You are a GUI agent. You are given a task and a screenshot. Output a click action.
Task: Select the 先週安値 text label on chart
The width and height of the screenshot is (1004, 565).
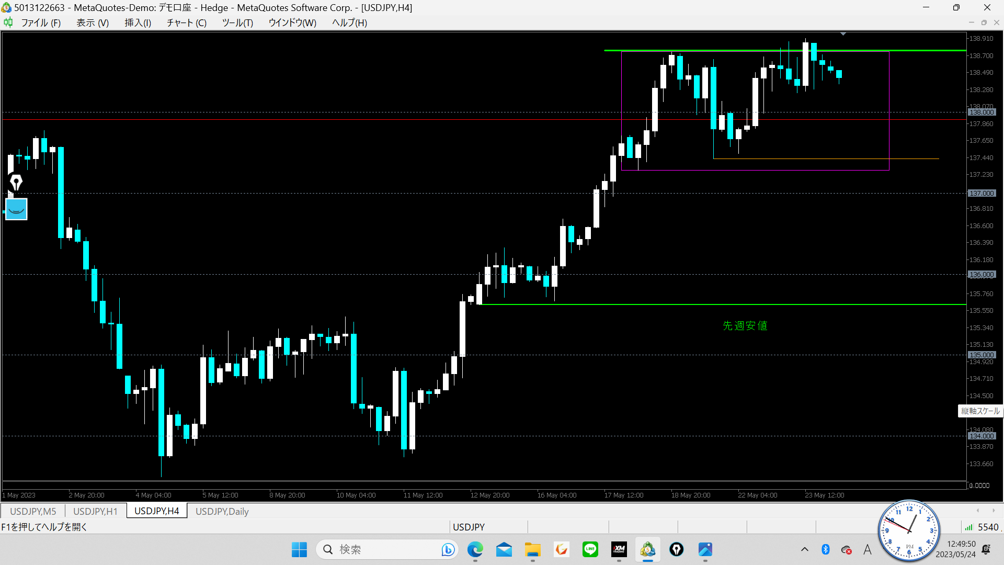(745, 326)
